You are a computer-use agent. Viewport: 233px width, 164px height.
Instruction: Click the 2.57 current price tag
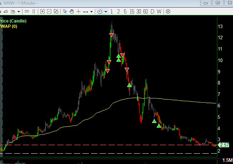(224, 145)
